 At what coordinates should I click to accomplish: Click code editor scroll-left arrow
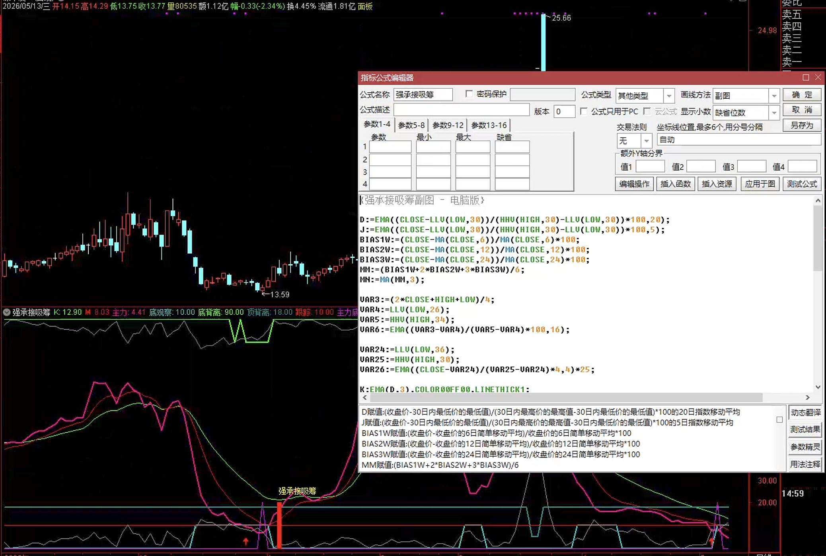tap(365, 397)
